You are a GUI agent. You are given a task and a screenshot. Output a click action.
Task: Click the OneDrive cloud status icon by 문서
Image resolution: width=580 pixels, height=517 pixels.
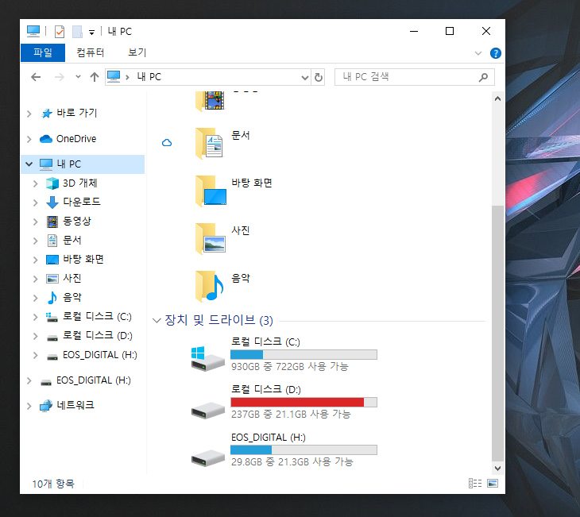167,143
